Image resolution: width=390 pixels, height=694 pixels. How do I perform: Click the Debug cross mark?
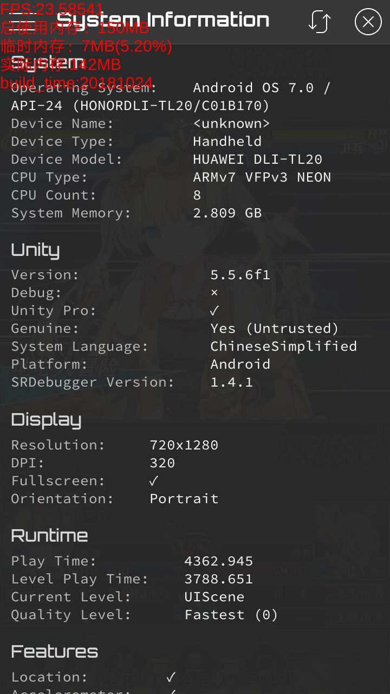(x=214, y=293)
